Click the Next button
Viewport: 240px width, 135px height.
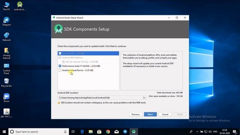pyautogui.click(x=150, y=114)
